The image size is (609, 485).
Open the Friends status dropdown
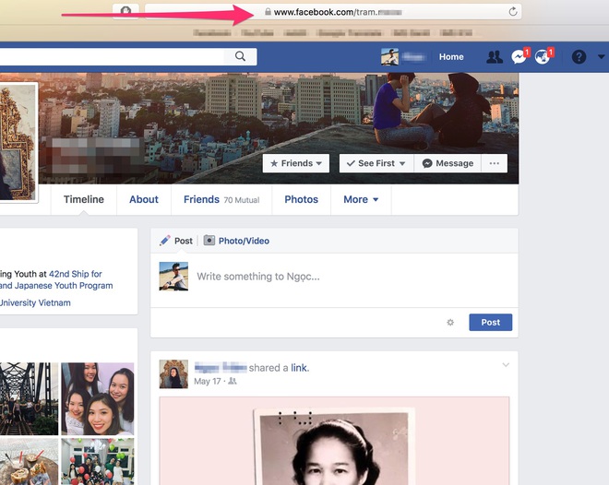pos(296,163)
